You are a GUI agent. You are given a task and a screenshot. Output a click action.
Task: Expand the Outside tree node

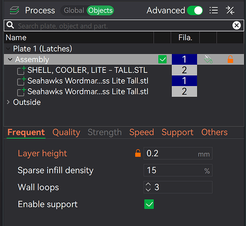[8, 102]
